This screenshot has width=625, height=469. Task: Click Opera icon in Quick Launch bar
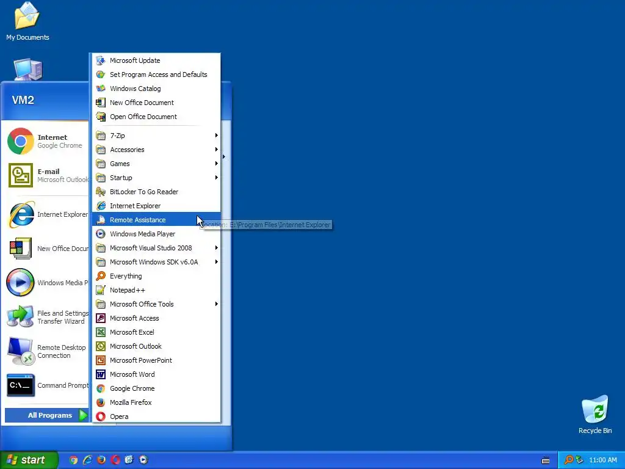click(115, 460)
